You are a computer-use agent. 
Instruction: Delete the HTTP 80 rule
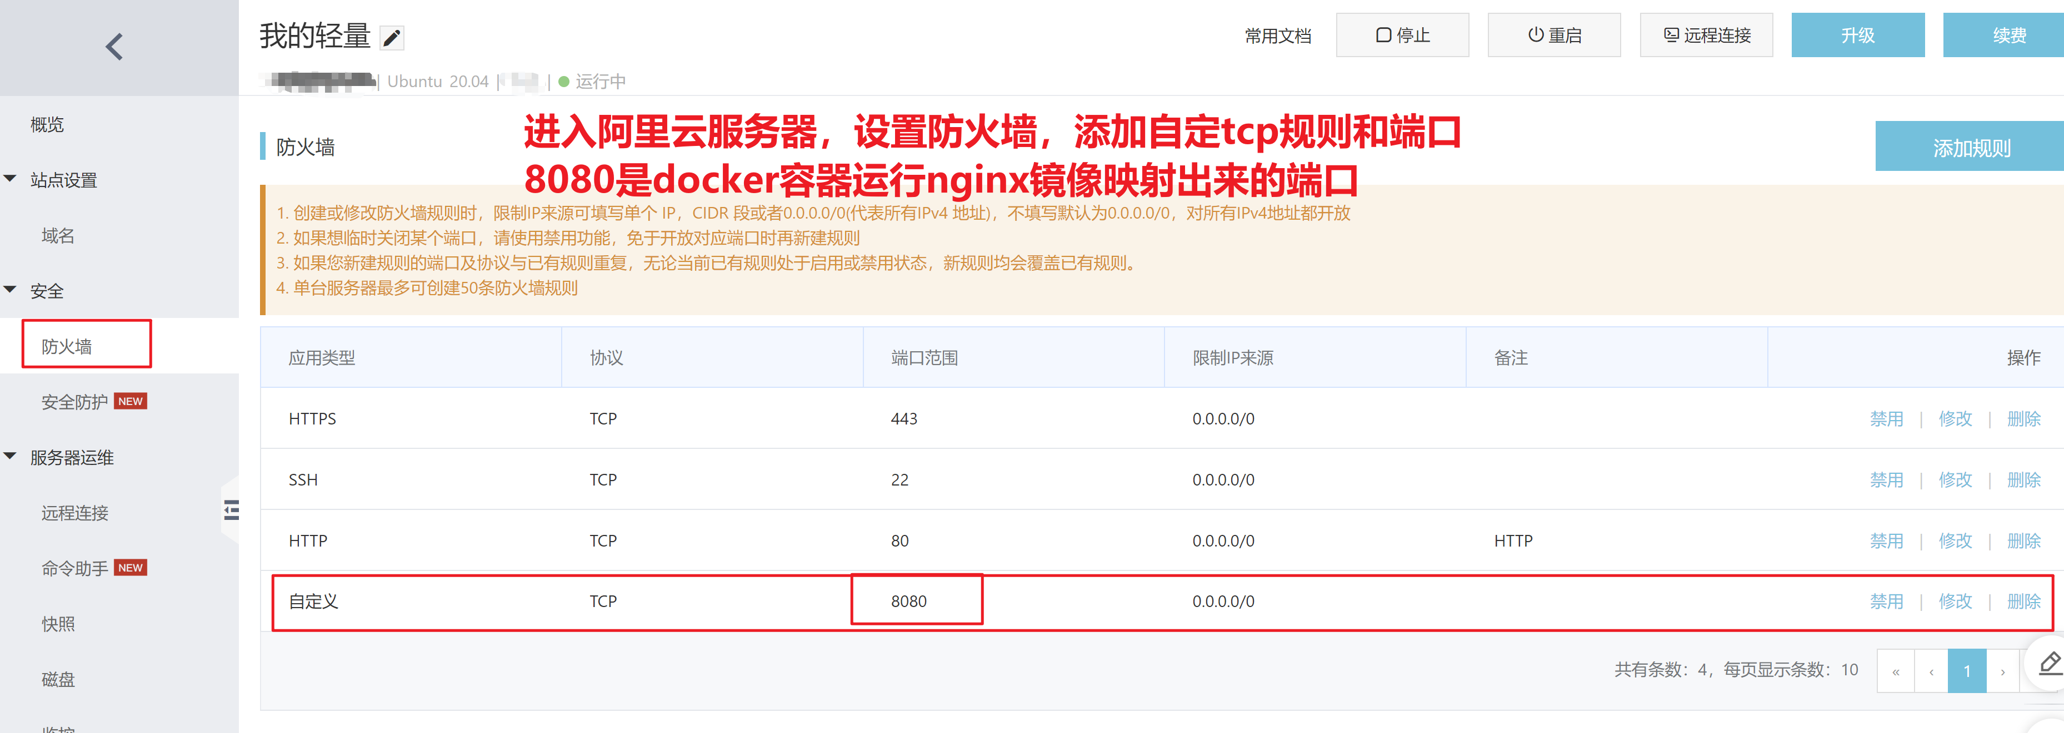[2023, 541]
